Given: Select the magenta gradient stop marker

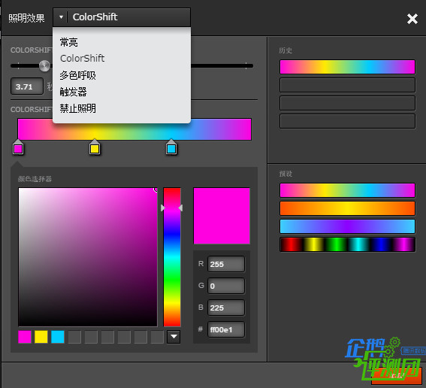Looking at the screenshot, I should [x=18, y=147].
